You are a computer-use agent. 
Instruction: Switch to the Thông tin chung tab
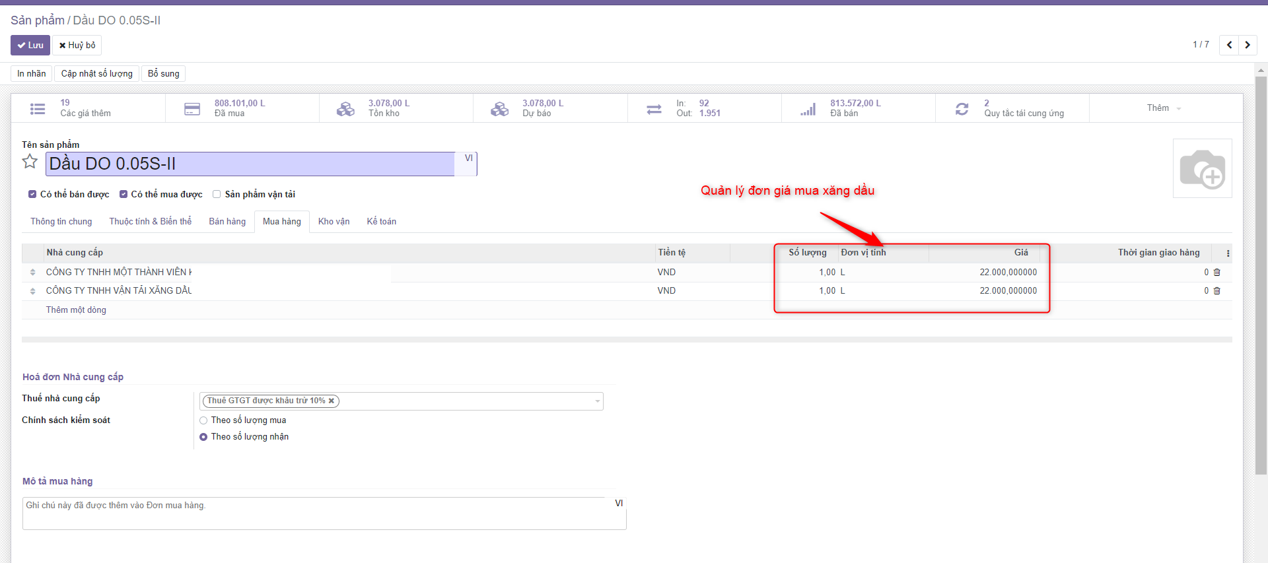[x=61, y=222]
